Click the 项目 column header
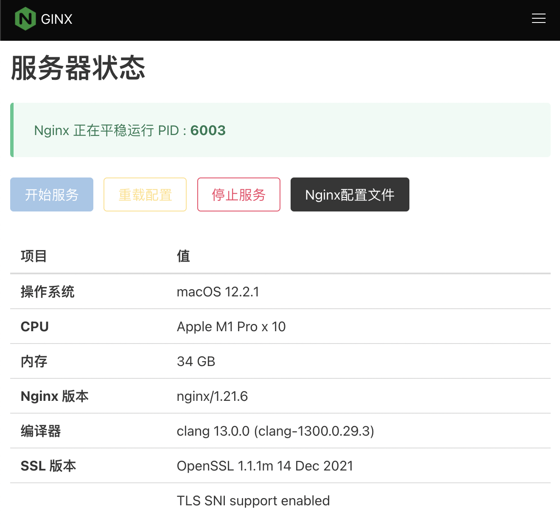Image resolution: width=560 pixels, height=524 pixels. pos(34,256)
